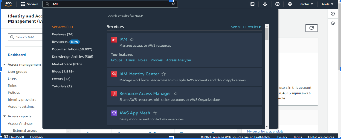Open the Services grid menu
This screenshot has height=139, width=341.
(x=30, y=4)
